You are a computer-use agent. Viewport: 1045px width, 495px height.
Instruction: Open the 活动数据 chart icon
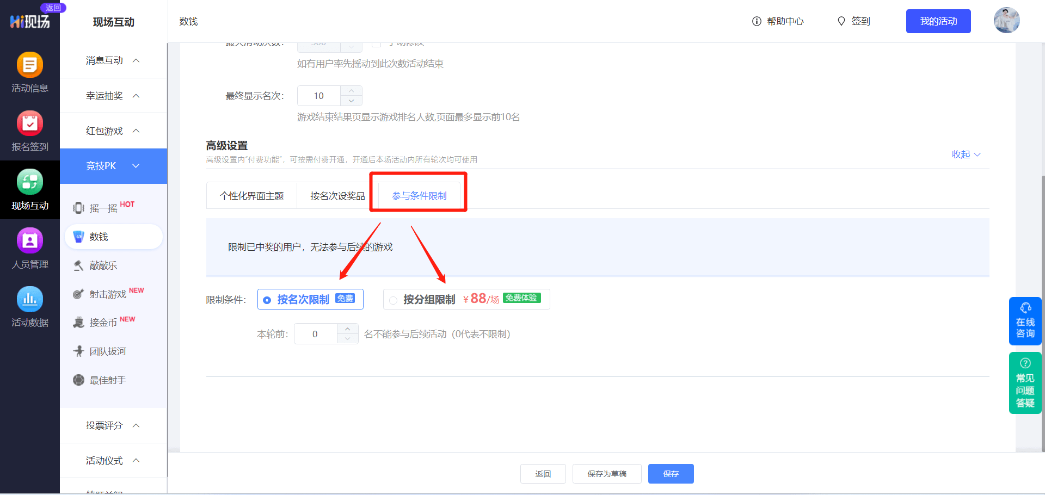[30, 299]
